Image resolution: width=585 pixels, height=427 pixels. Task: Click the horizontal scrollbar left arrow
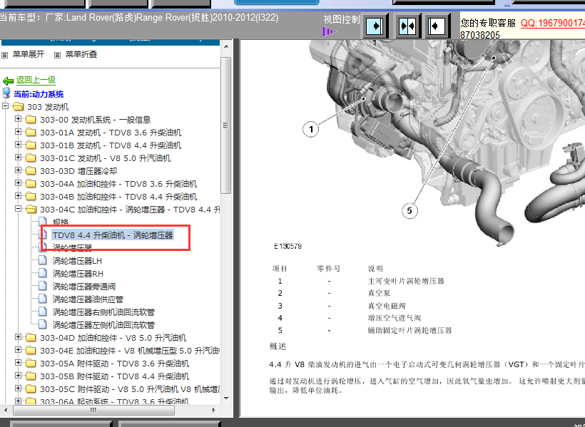(5, 410)
